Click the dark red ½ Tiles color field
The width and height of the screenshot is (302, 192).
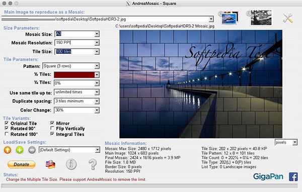tap(74, 75)
